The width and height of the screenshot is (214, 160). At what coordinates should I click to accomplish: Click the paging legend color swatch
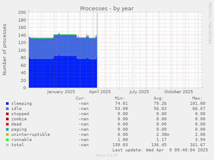click(7, 129)
